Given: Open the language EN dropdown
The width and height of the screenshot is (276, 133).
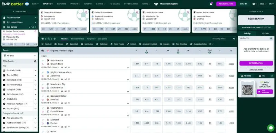Looking at the screenshot, I should pyautogui.click(x=272, y=4).
